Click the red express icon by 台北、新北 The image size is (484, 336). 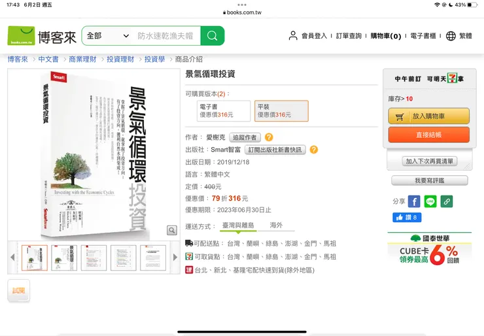pos(189,270)
